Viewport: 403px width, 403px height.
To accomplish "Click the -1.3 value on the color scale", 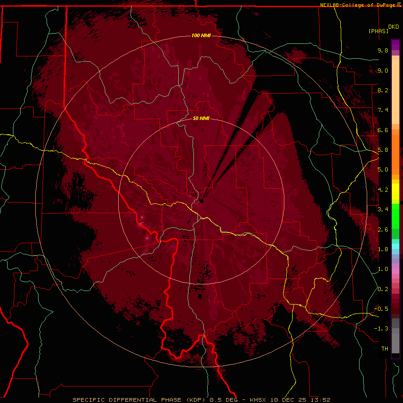I will coord(381,329).
